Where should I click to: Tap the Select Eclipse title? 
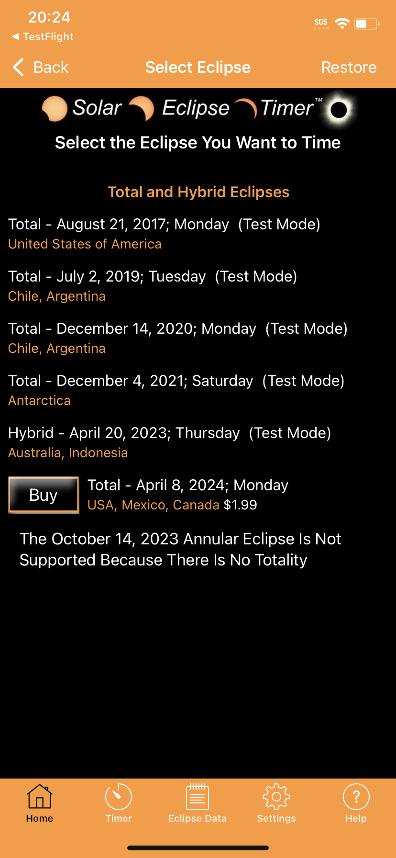[x=198, y=67]
